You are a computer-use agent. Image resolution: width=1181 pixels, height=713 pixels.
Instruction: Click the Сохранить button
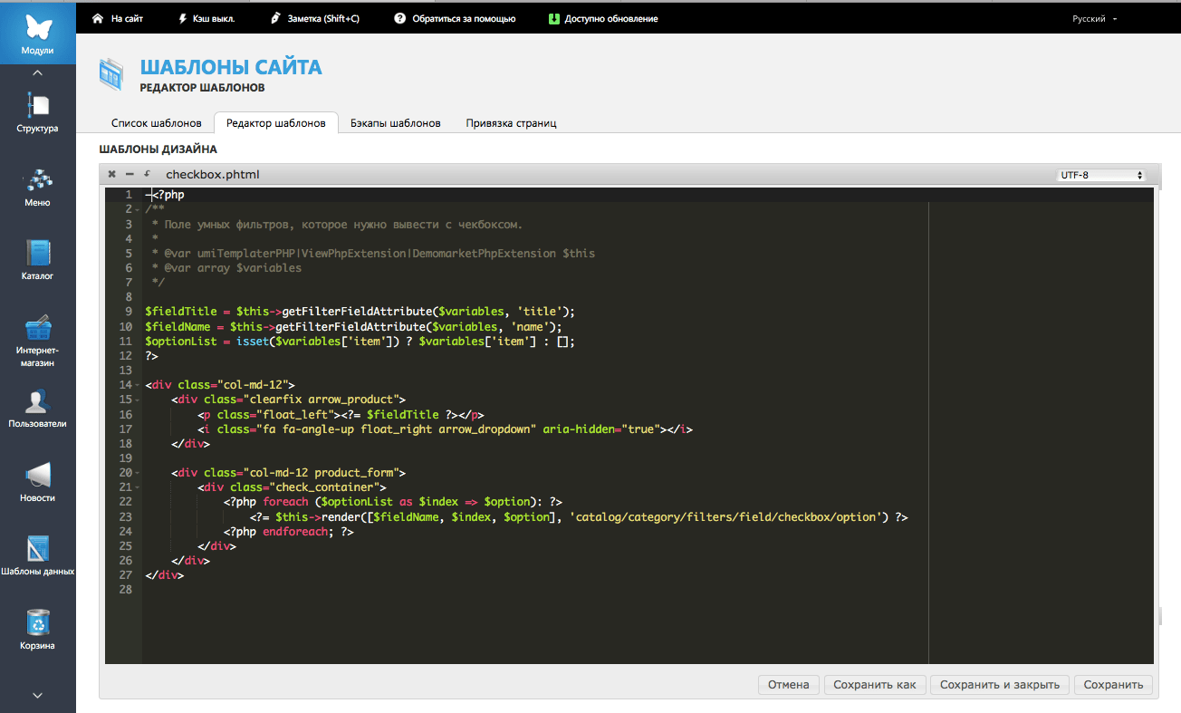[x=1114, y=685]
